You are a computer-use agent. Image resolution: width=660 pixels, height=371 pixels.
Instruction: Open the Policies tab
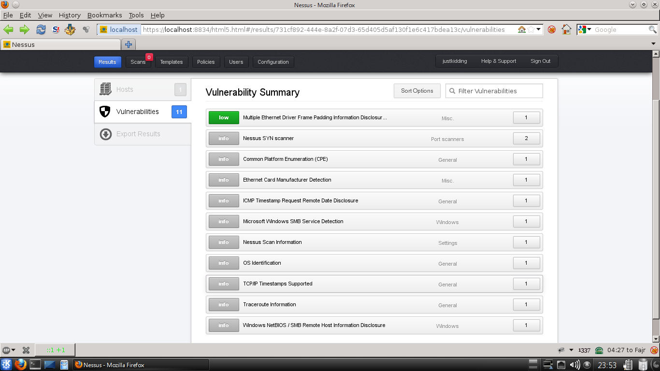coord(206,62)
